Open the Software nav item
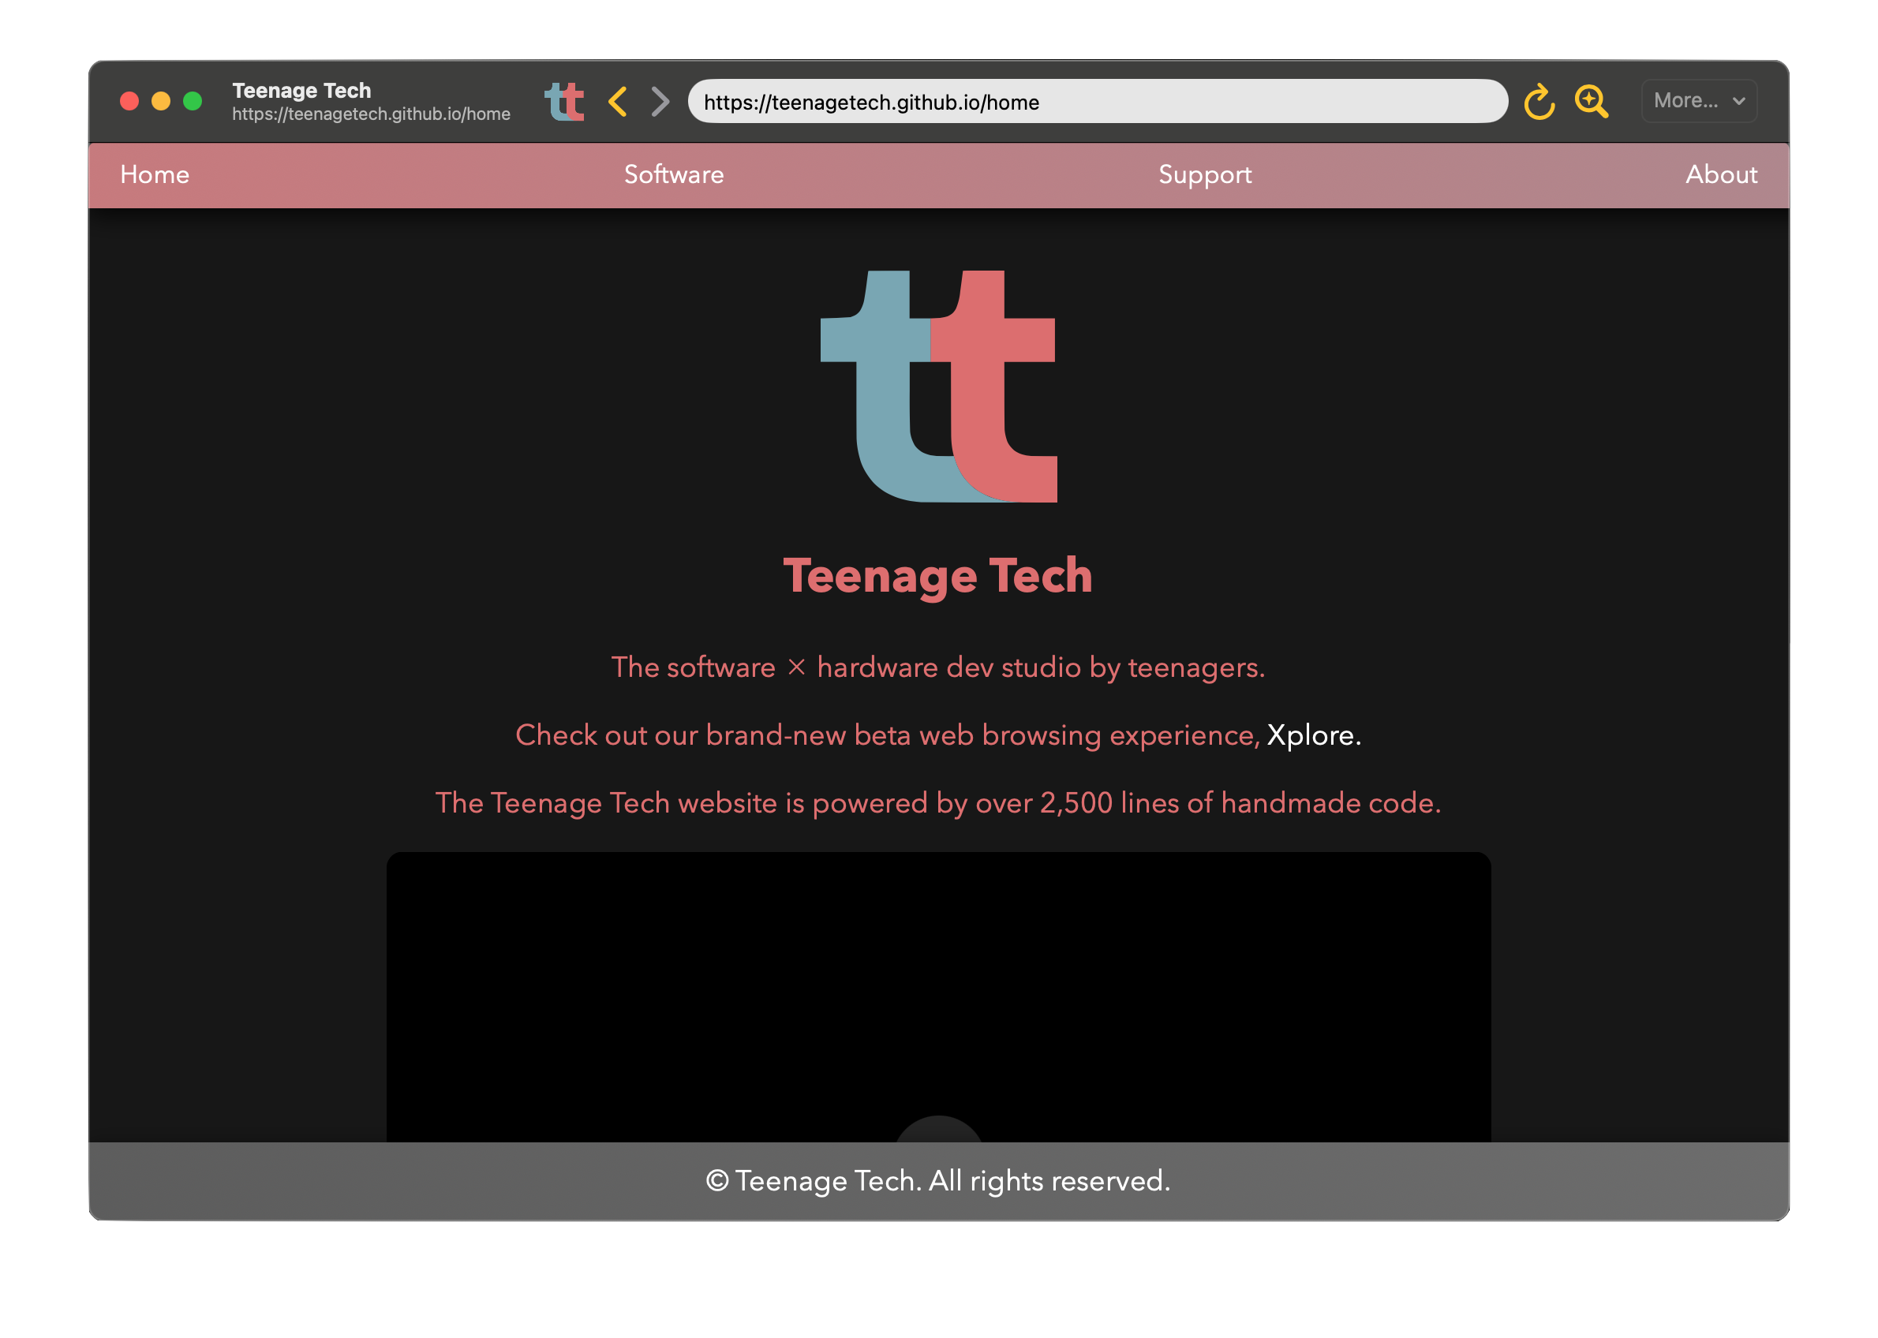The height and width of the screenshot is (1338, 1878). pos(674,174)
